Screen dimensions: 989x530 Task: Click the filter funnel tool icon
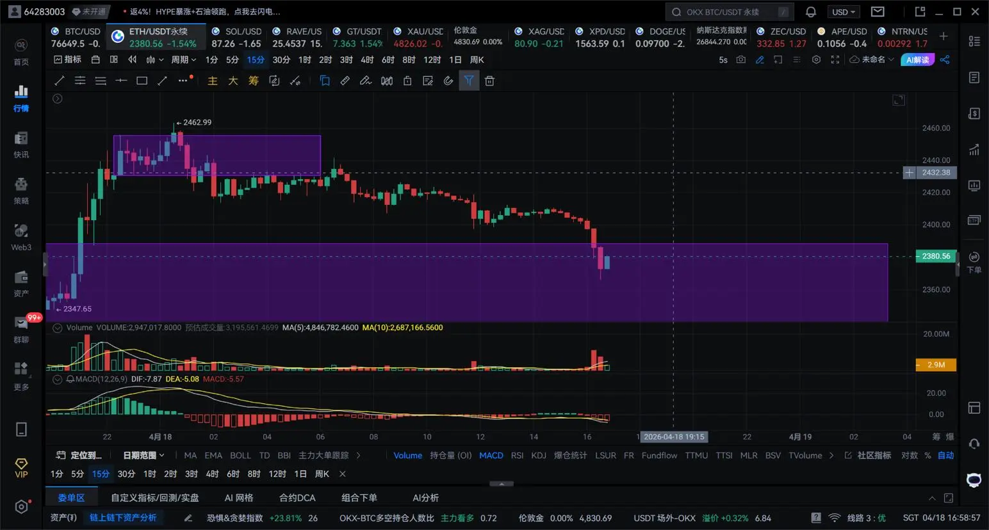click(x=469, y=81)
